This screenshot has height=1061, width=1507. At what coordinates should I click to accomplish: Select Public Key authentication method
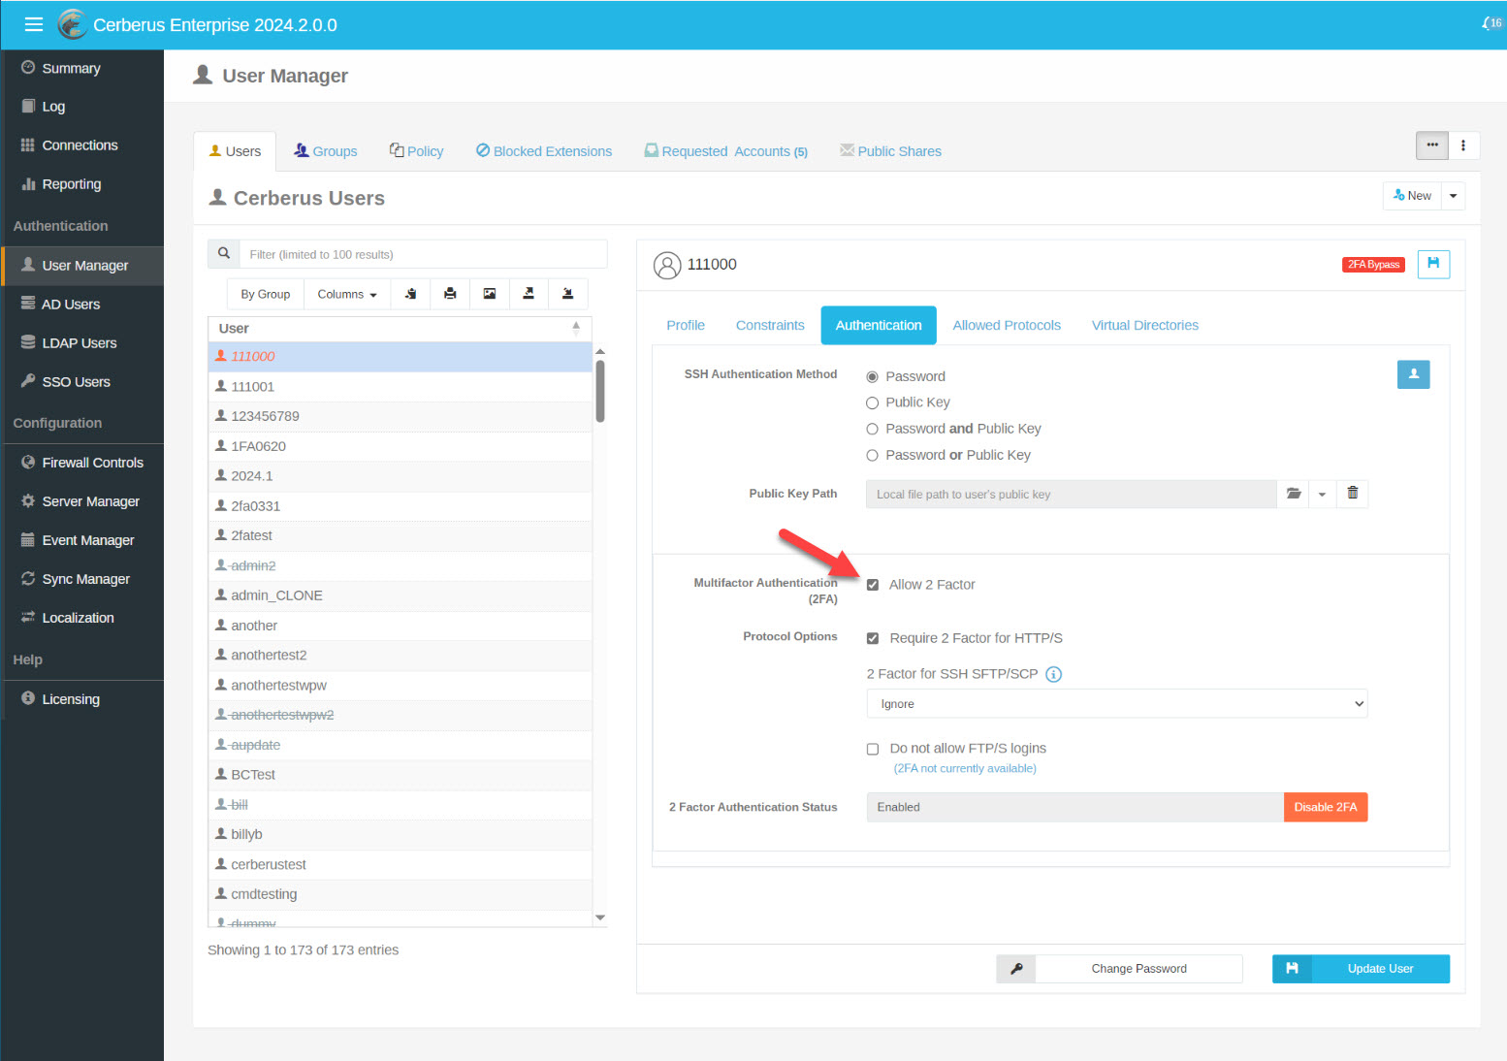[x=872, y=402]
